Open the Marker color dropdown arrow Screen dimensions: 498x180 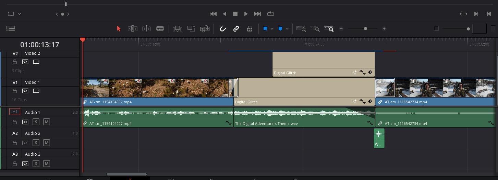pyautogui.click(x=287, y=29)
